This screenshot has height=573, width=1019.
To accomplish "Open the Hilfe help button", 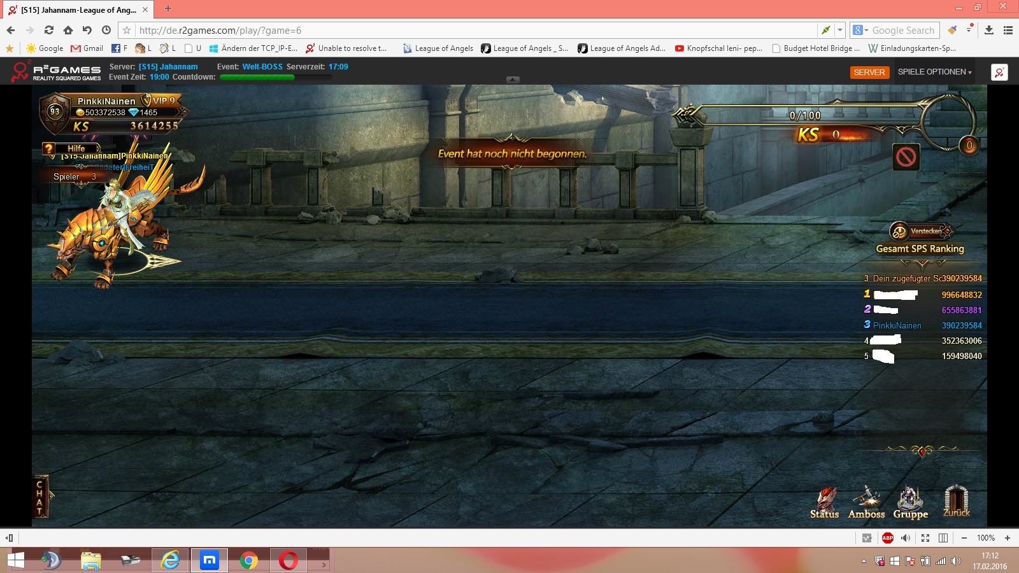I will [x=71, y=148].
